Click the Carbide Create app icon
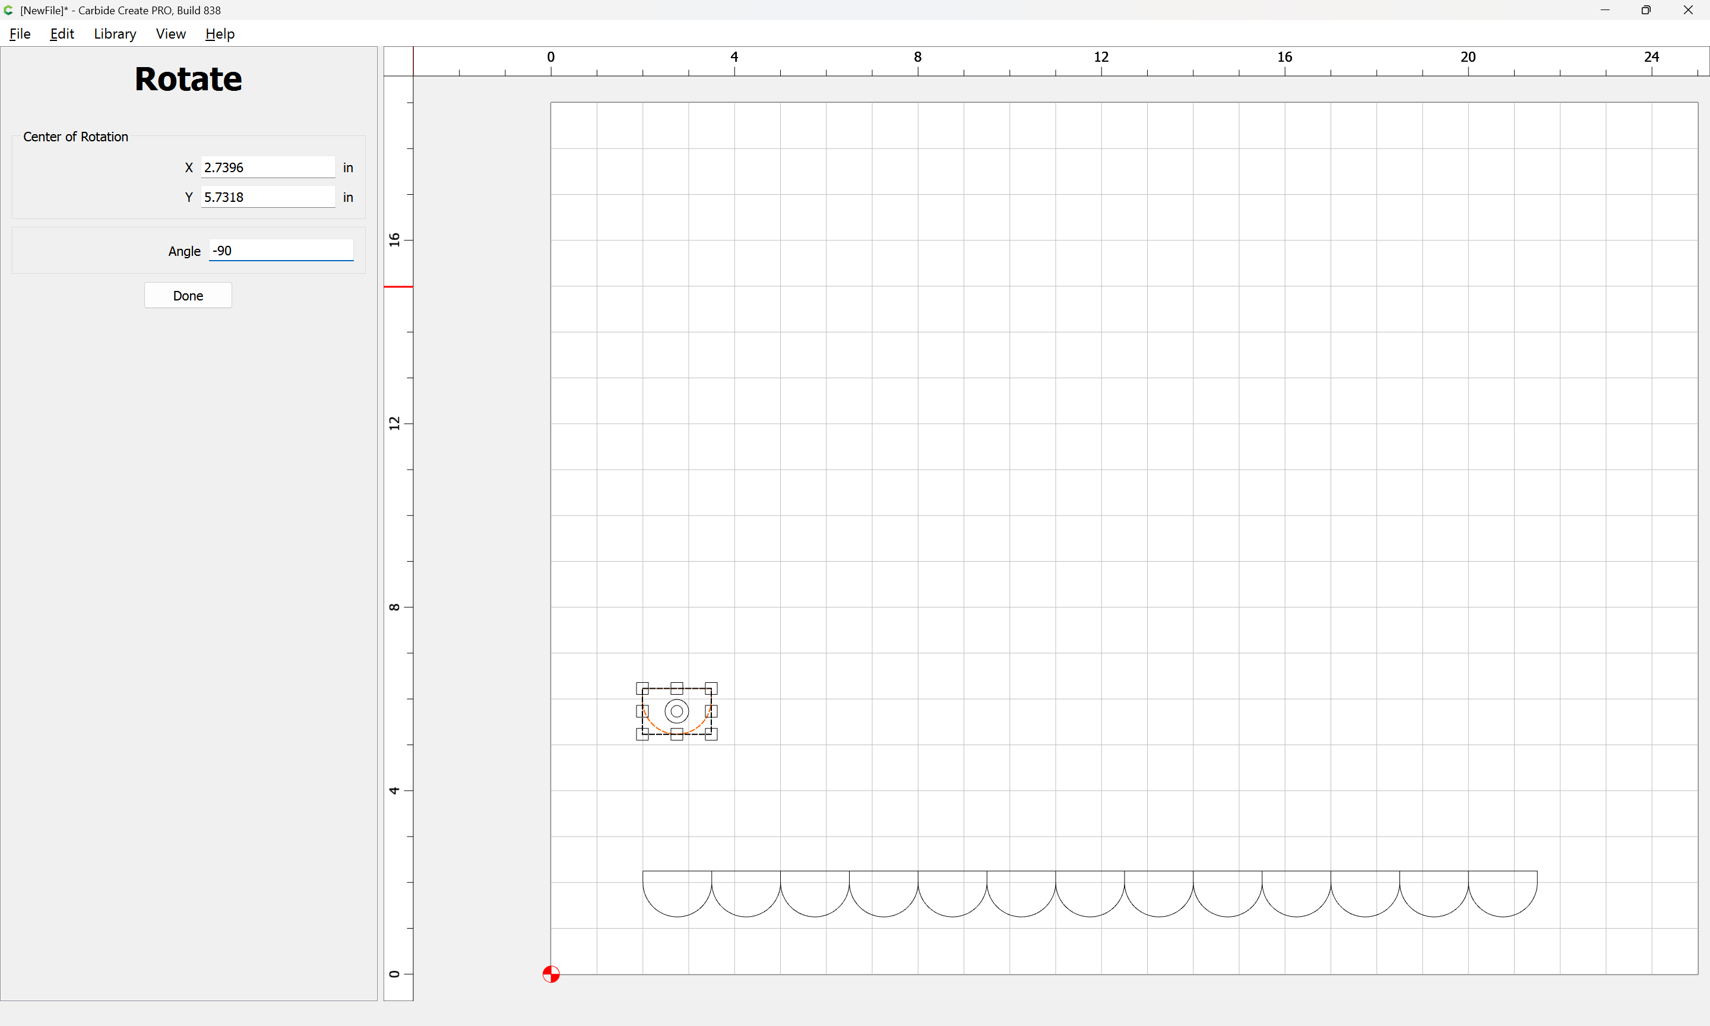This screenshot has height=1026, width=1710. coord(9,10)
